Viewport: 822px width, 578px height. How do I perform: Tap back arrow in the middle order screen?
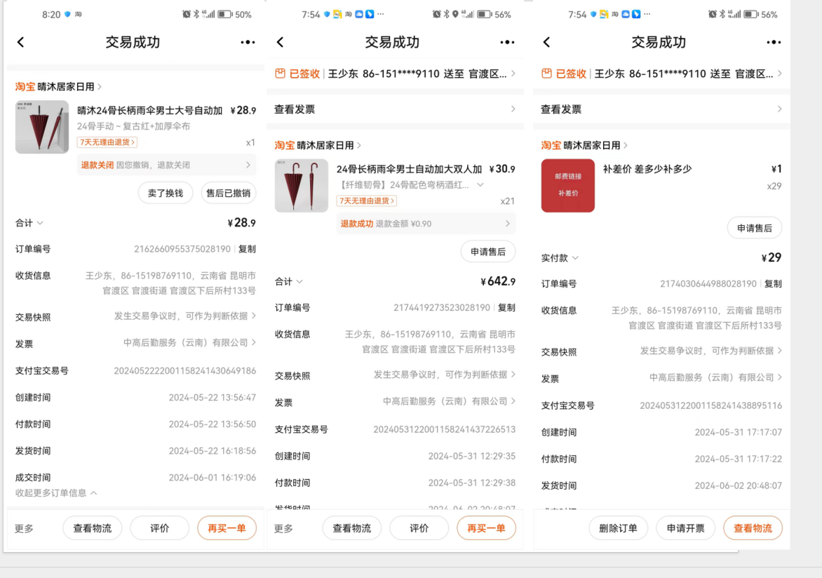pyautogui.click(x=280, y=42)
